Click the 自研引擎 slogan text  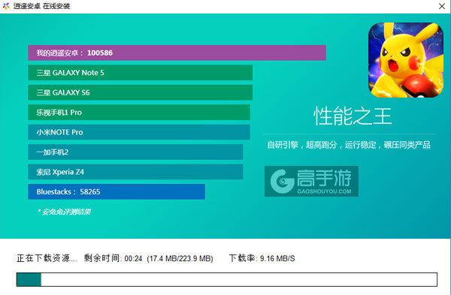[x=349, y=145]
